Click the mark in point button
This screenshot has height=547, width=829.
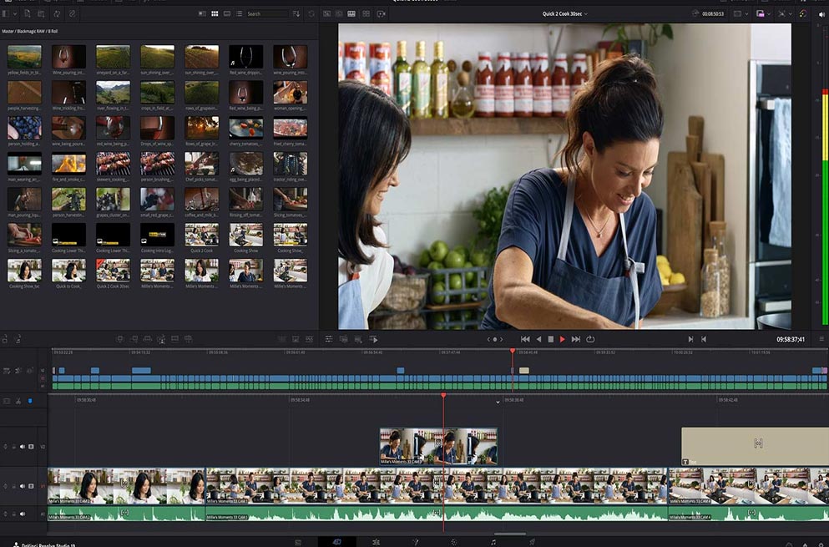point(690,339)
